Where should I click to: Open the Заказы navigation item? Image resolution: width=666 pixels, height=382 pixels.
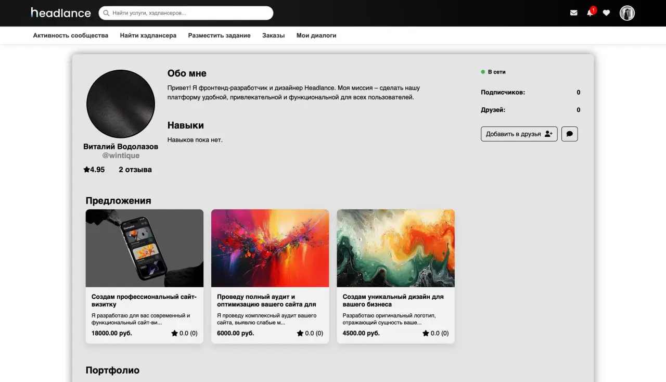pos(273,35)
